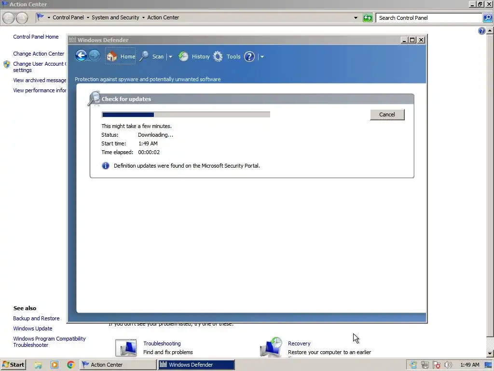Click the Recovery clock monitor icon
494x371 pixels.
tap(271, 347)
